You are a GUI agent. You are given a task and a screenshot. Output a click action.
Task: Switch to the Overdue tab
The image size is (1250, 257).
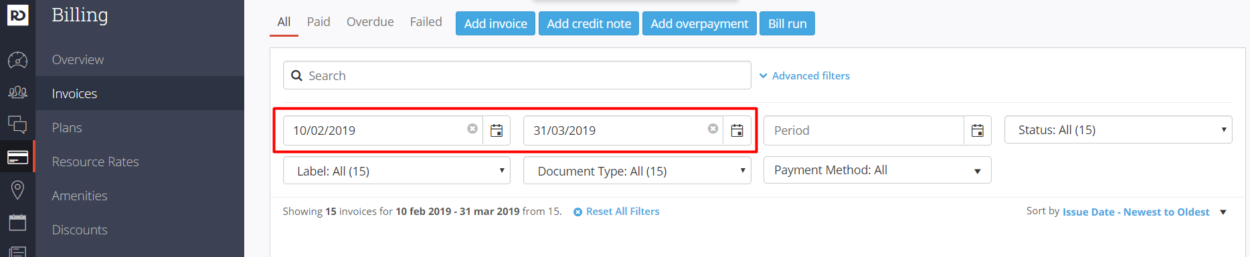[370, 22]
